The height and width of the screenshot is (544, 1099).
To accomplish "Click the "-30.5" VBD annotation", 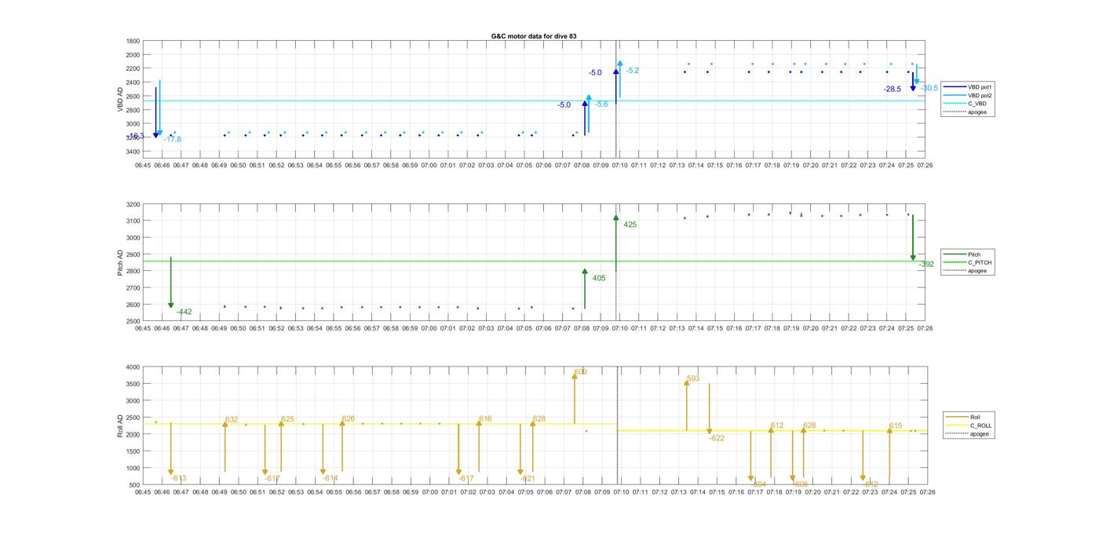I will click(929, 88).
